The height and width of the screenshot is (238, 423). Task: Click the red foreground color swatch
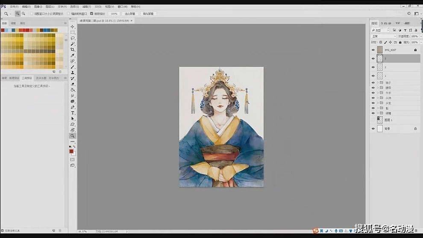[72, 151]
